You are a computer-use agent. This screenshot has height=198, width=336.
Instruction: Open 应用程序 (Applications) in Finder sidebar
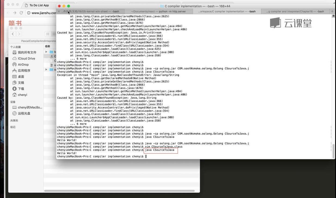point(24,71)
